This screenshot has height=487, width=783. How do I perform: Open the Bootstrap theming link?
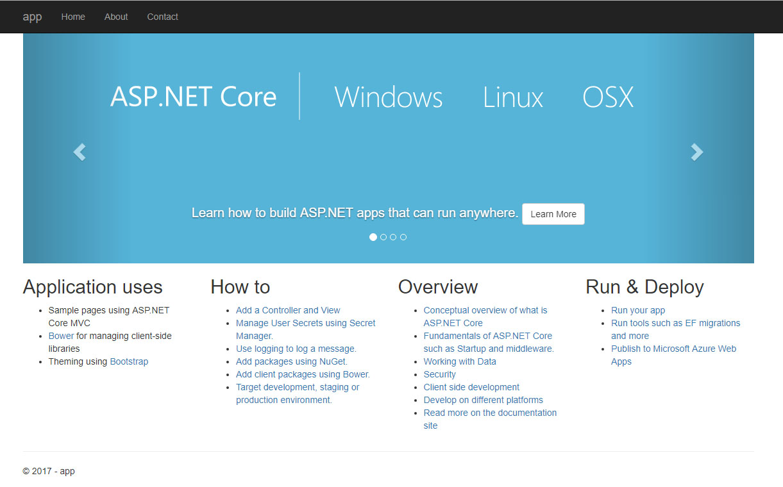[129, 361]
